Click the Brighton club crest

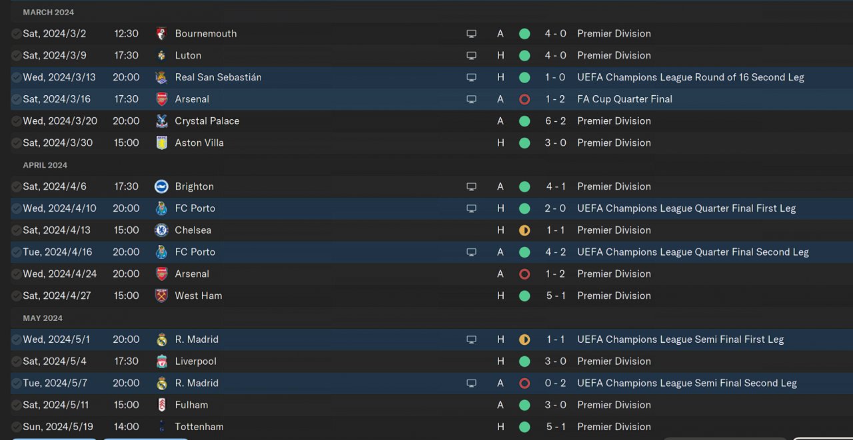pos(161,186)
